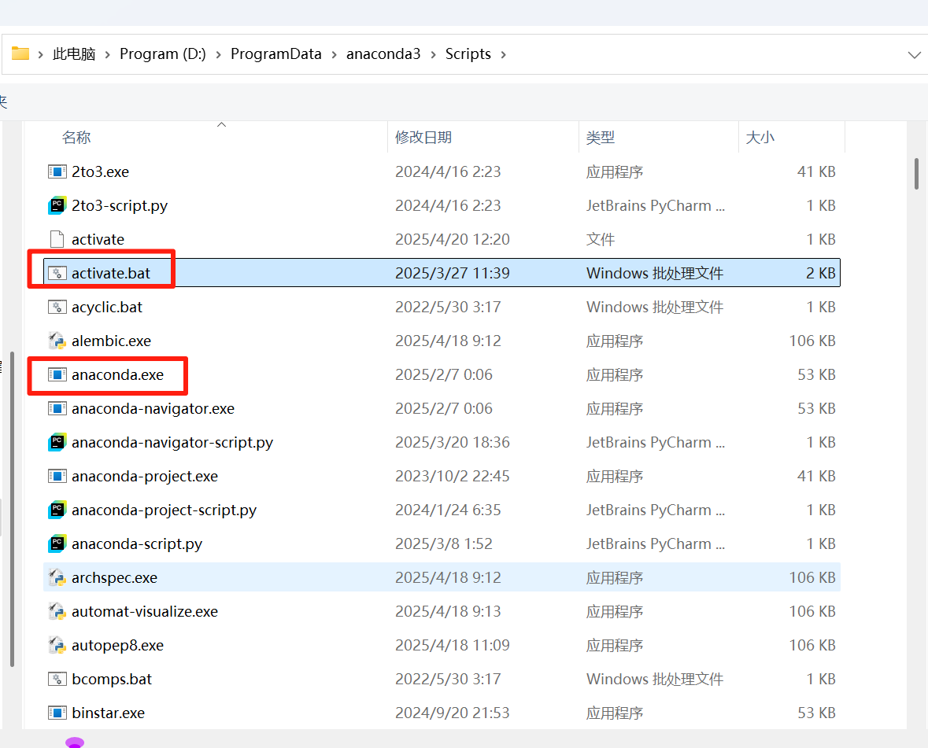
Task: Click the PyCharm icon of anaconda-navigator-script.py
Action: [x=57, y=442]
